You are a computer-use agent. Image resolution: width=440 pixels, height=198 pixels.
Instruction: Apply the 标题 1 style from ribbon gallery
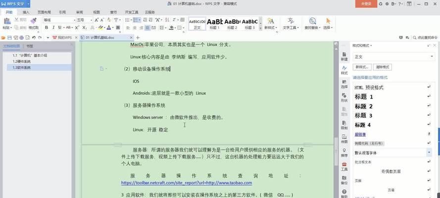point(215,24)
